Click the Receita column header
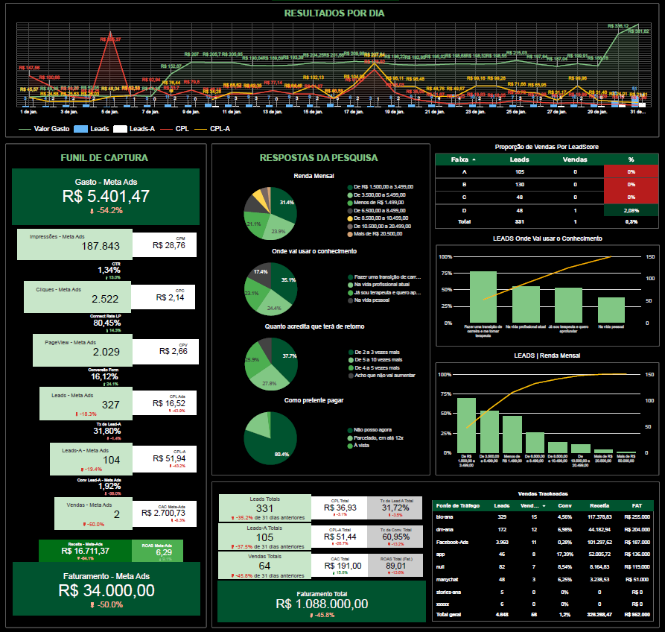The height and width of the screenshot is (632, 665). coord(599,505)
